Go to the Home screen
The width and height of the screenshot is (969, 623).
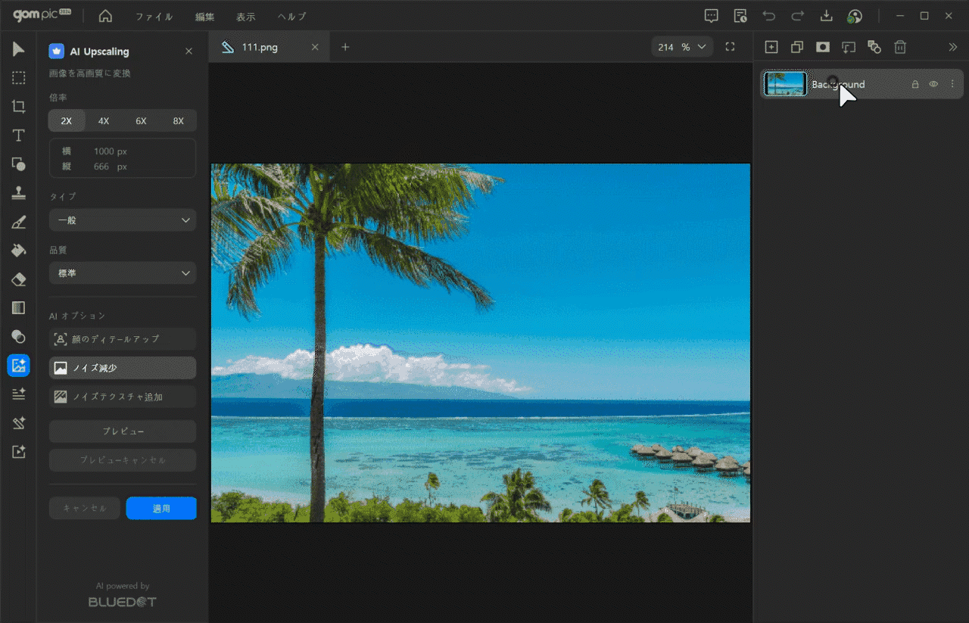pos(105,16)
